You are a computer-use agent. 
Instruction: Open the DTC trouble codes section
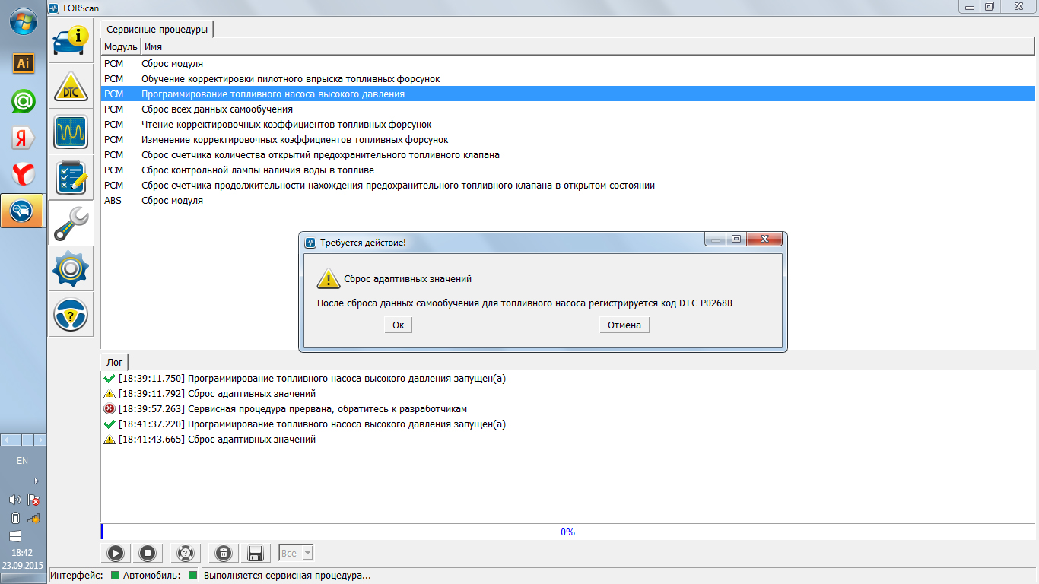(71, 87)
